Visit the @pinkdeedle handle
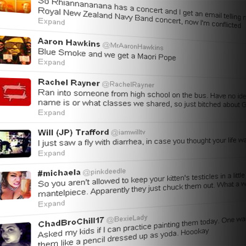Viewport: 246px width, 246px height. coord(104,172)
